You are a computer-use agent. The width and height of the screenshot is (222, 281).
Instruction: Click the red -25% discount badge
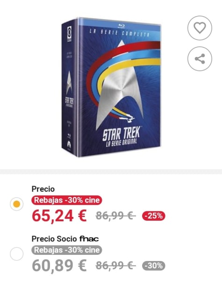pos(154,216)
